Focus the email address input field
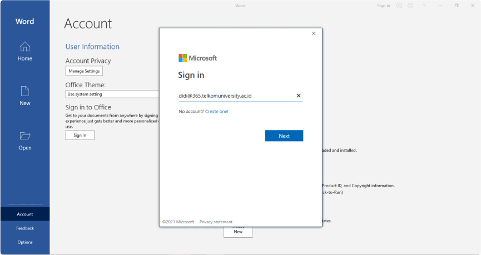 [x=234, y=96]
